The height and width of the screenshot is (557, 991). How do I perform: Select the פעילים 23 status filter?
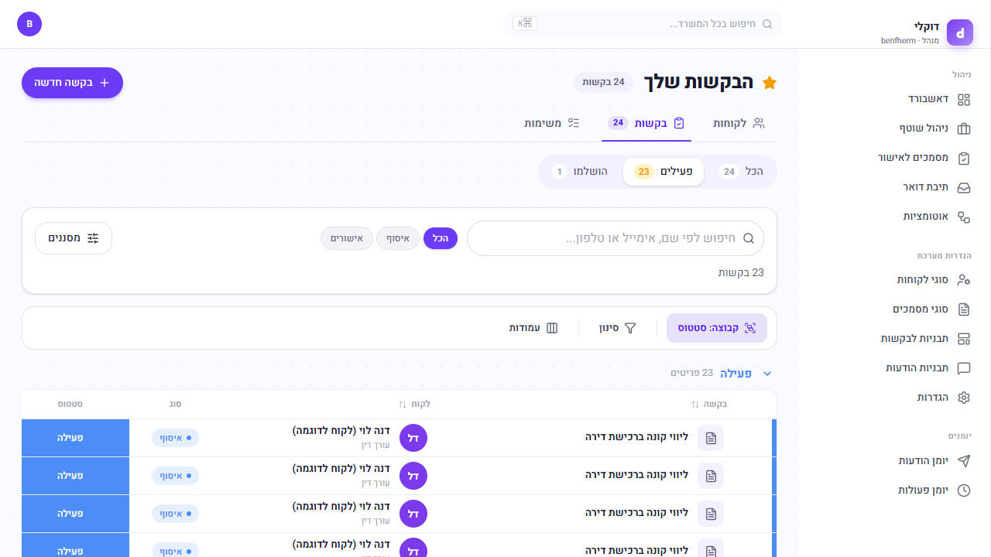tap(664, 172)
